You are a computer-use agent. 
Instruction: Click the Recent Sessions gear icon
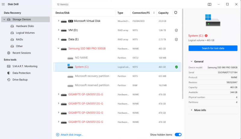pyautogui.click(x=9, y=53)
